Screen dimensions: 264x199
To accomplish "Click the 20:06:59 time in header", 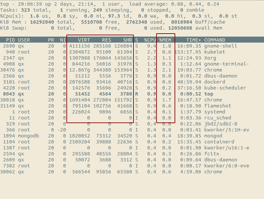I will tap(30, 4).
